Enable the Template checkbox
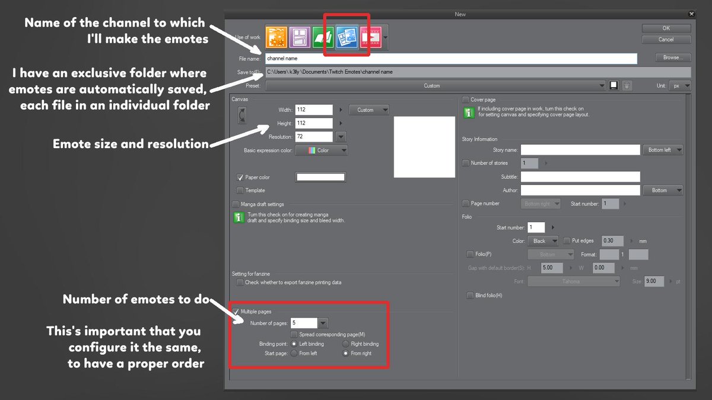This screenshot has height=400, width=712. coord(240,190)
